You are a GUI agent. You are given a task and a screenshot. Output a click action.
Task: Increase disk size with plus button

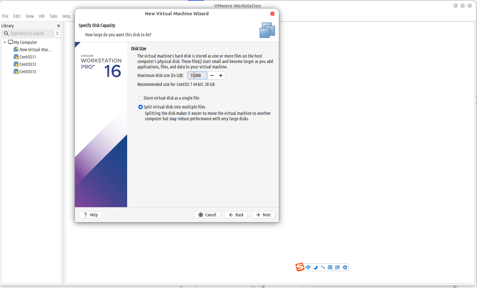click(221, 75)
